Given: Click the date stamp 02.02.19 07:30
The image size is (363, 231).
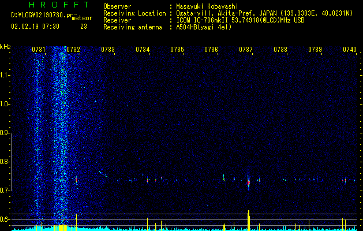Looking at the screenshot, I should [x=35, y=27].
